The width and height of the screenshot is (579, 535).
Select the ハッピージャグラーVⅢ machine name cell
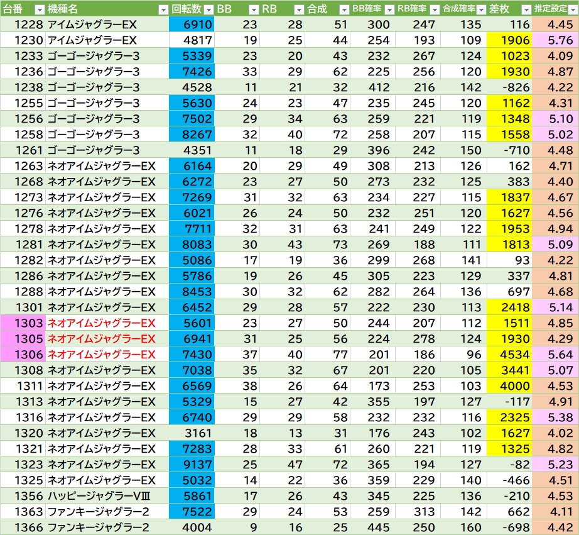coord(107,496)
